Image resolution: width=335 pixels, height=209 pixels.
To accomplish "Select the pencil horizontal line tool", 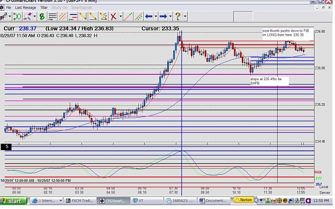I will 93,17.
